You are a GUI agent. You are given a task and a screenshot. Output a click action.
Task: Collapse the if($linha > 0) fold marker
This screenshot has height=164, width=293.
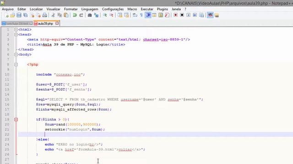coord(16,119)
